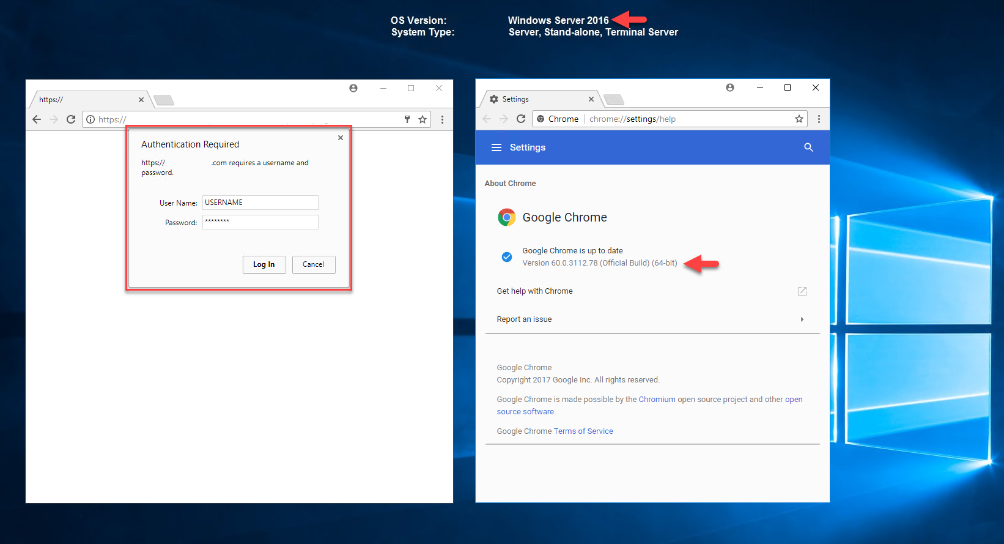
Task: Click the Password input field
Action: pyautogui.click(x=260, y=222)
